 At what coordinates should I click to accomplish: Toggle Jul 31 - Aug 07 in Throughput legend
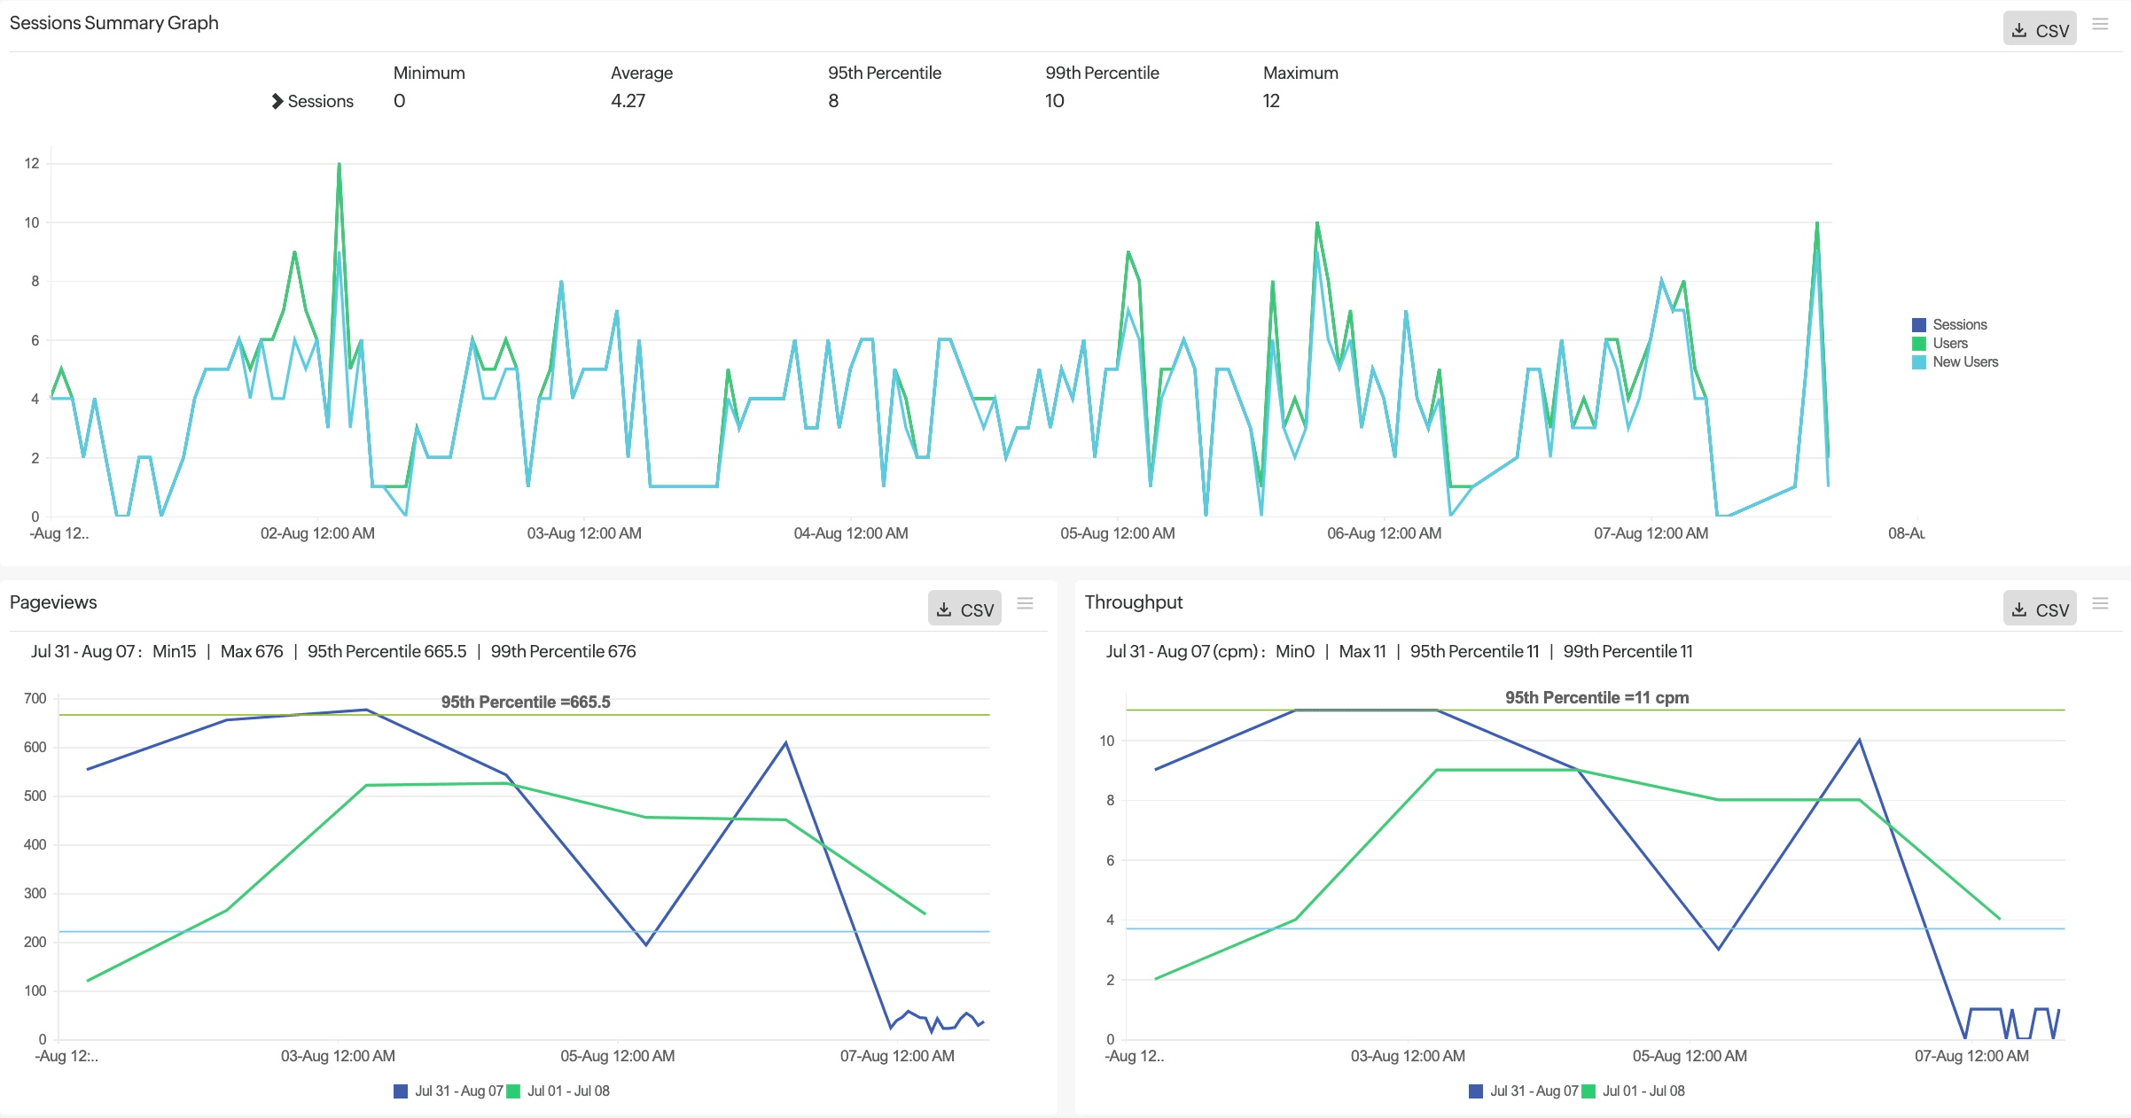click(x=1534, y=1091)
